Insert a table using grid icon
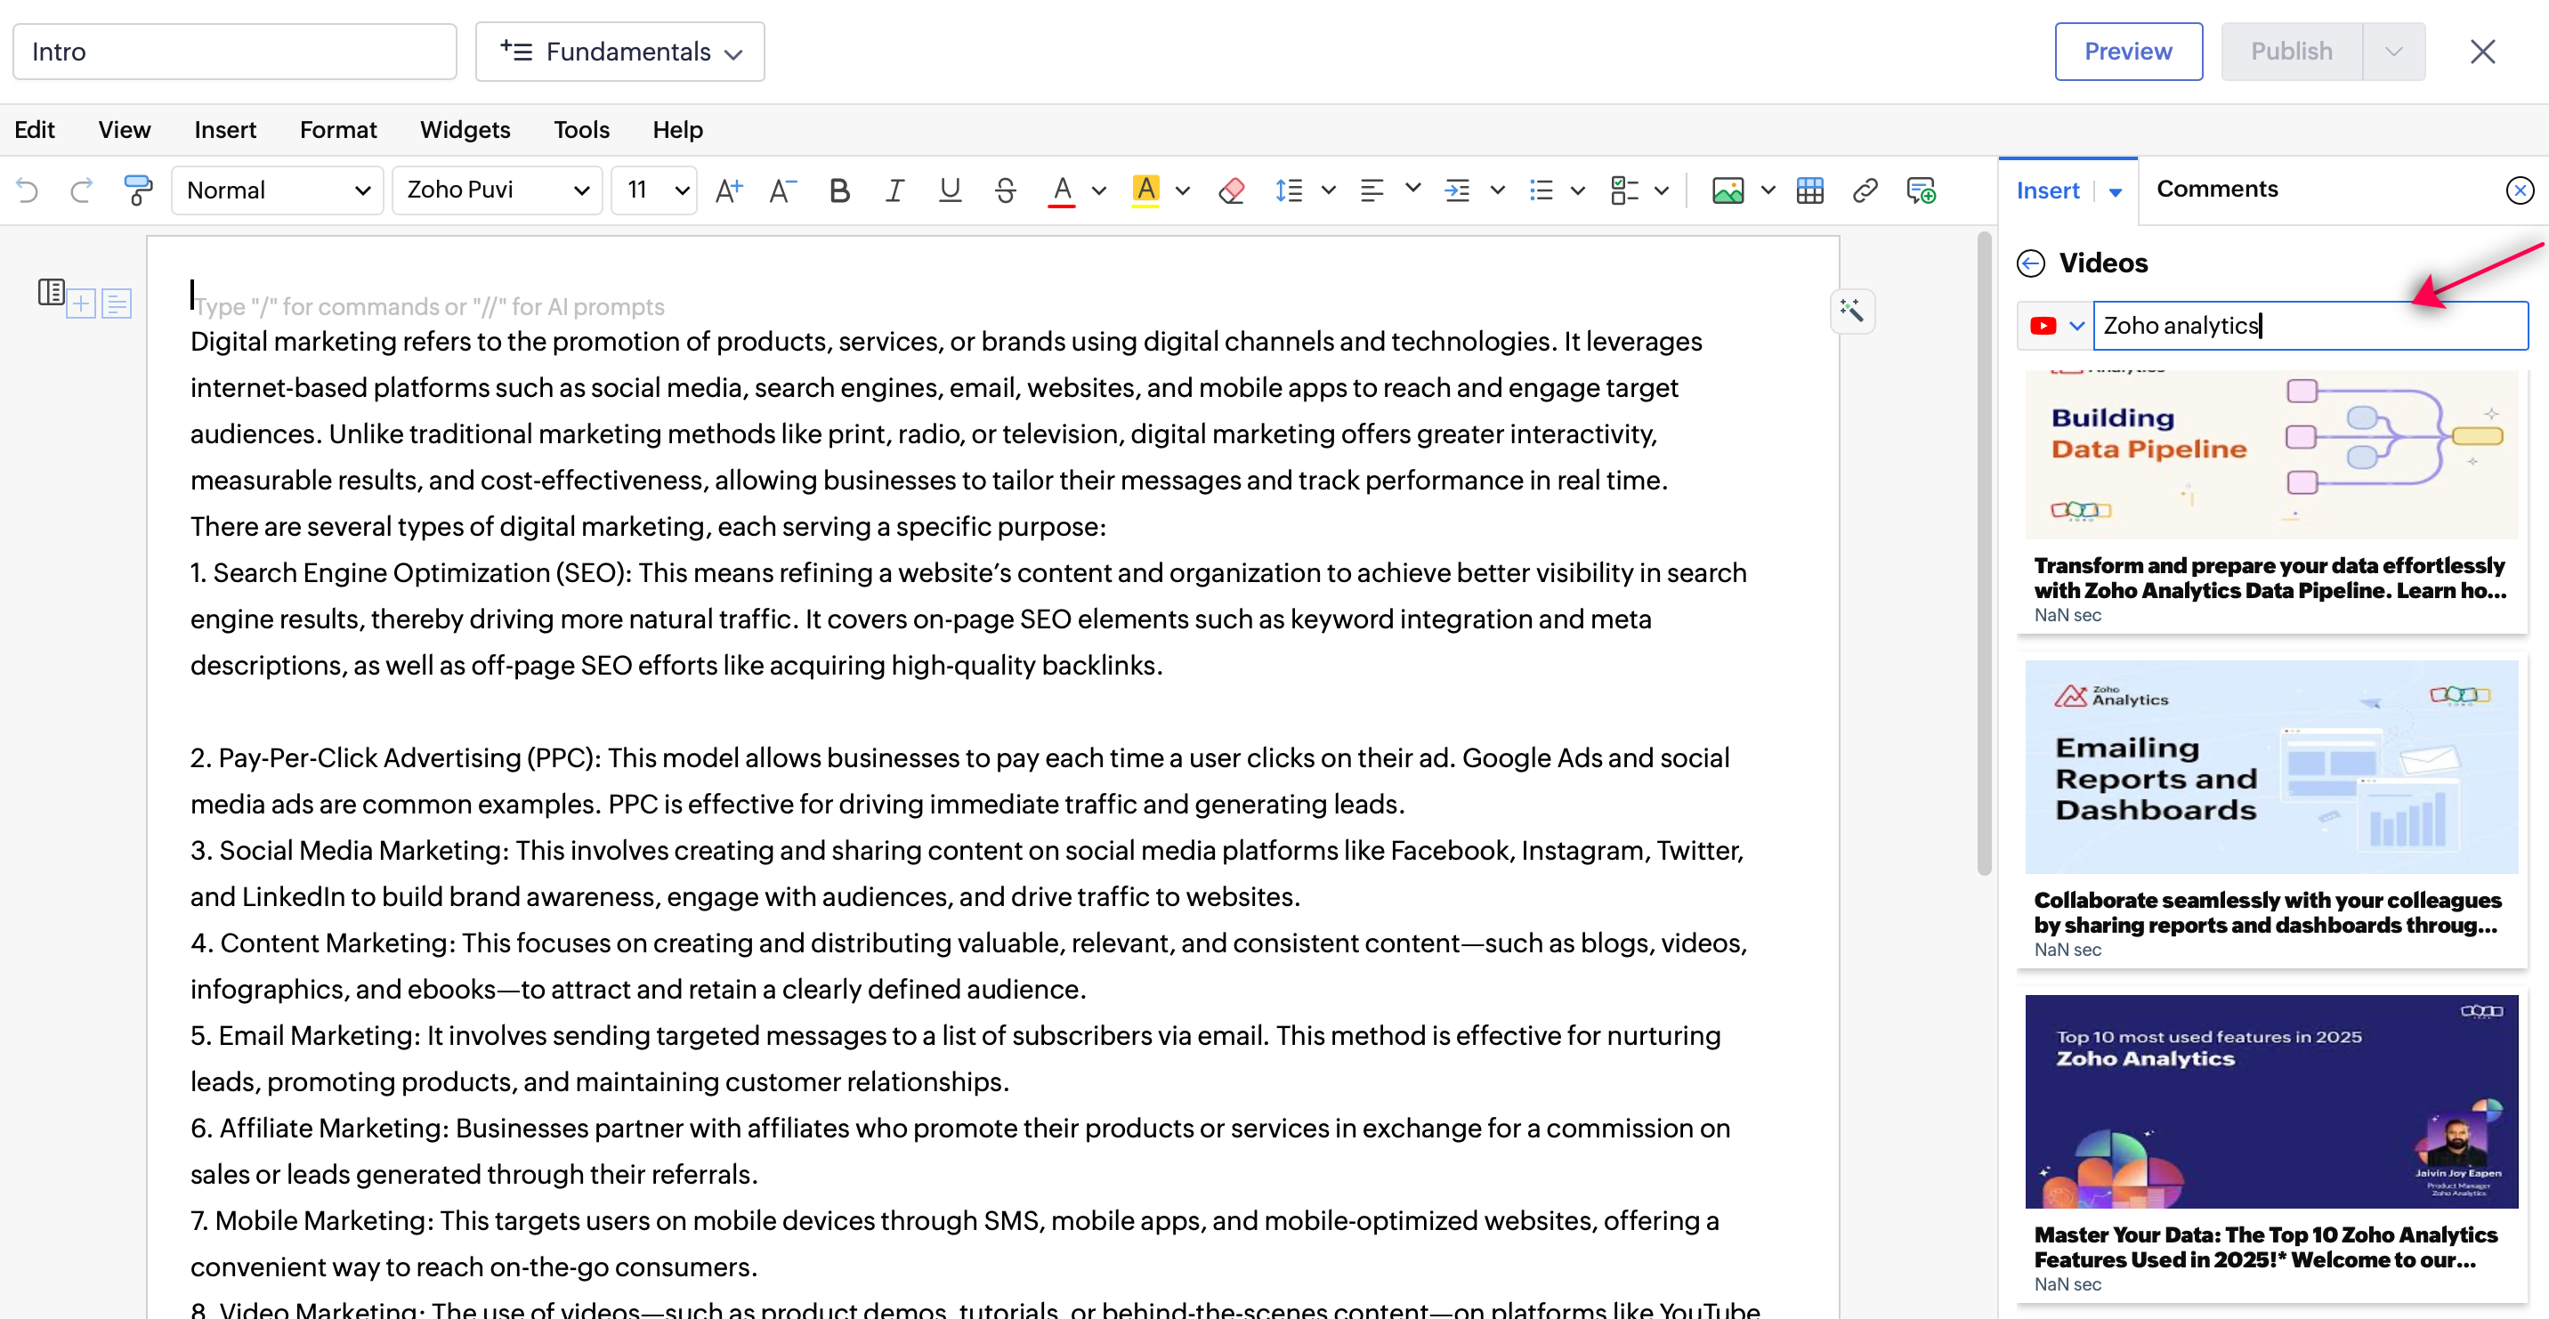This screenshot has width=2549, height=1319. click(1809, 190)
